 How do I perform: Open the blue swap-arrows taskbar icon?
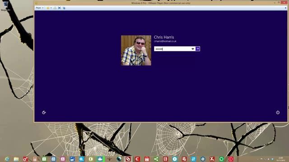pyautogui.click(x=193, y=159)
